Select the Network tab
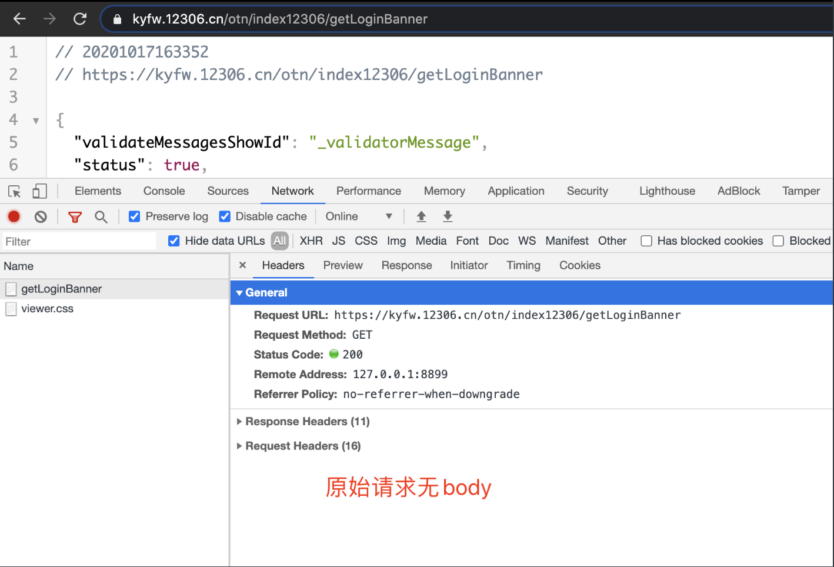 (x=292, y=191)
